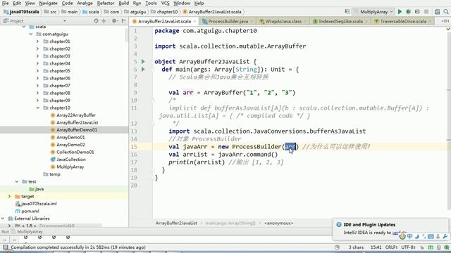Click the IME Chinese input tray icon
The image size is (451, 253).
click(410, 236)
